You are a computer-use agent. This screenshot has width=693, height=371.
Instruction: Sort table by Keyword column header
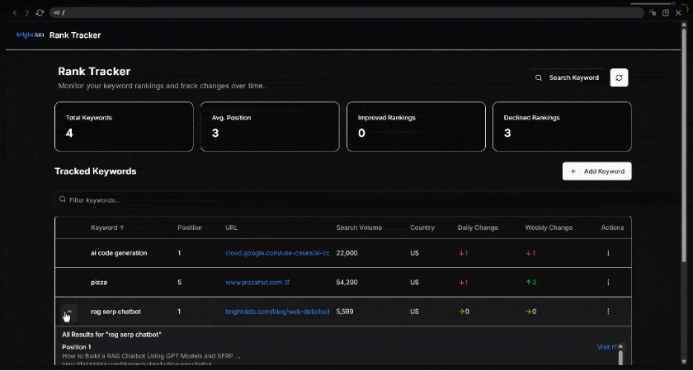(107, 228)
